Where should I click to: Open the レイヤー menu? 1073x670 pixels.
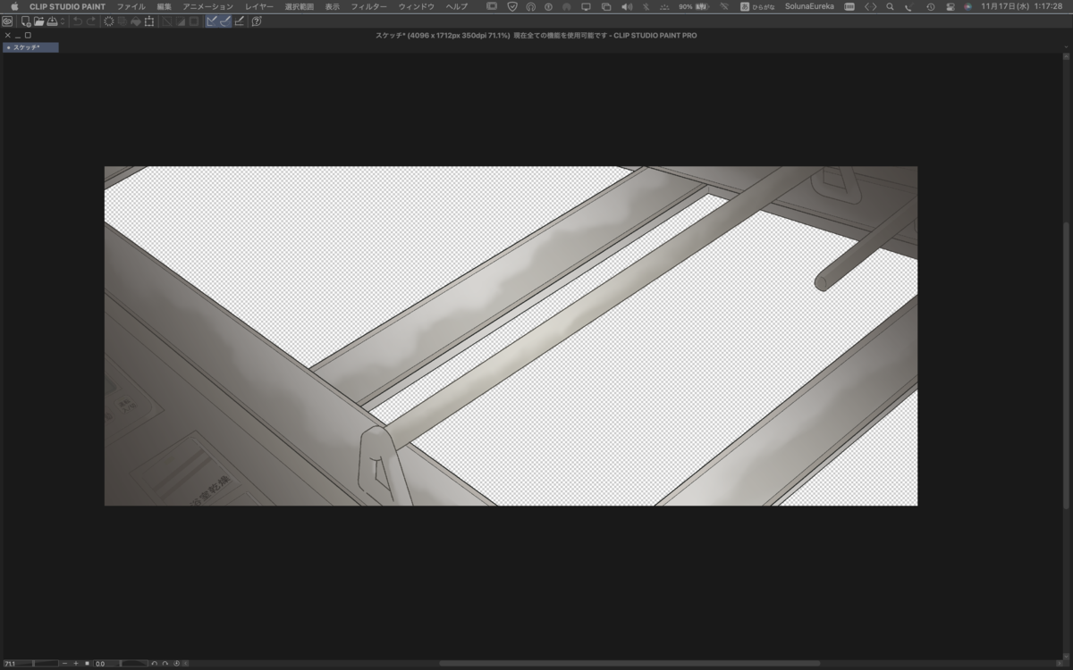tap(259, 6)
